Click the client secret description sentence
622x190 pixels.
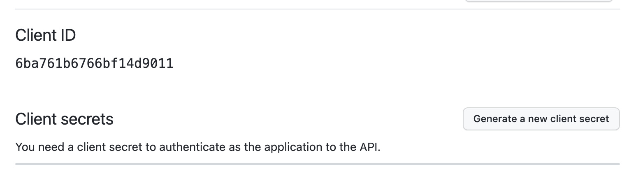(197, 147)
